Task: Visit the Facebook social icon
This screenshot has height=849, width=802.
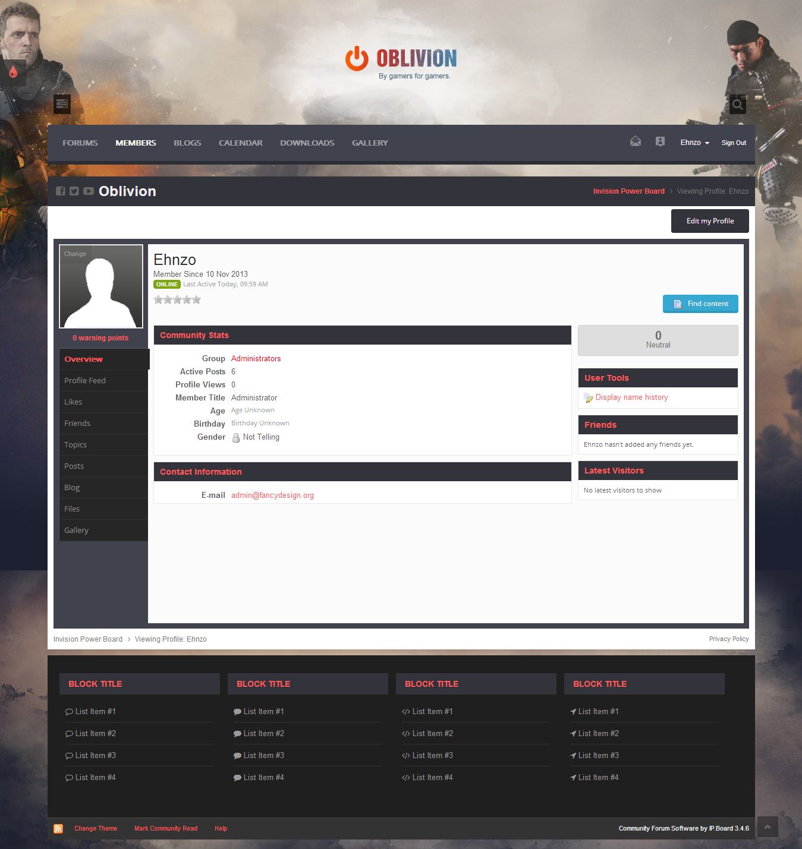Action: click(x=60, y=191)
